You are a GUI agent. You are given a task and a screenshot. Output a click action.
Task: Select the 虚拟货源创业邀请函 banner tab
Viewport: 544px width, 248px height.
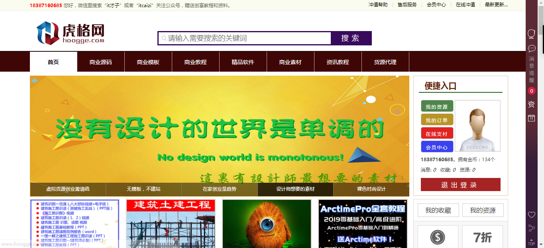tap(68, 189)
